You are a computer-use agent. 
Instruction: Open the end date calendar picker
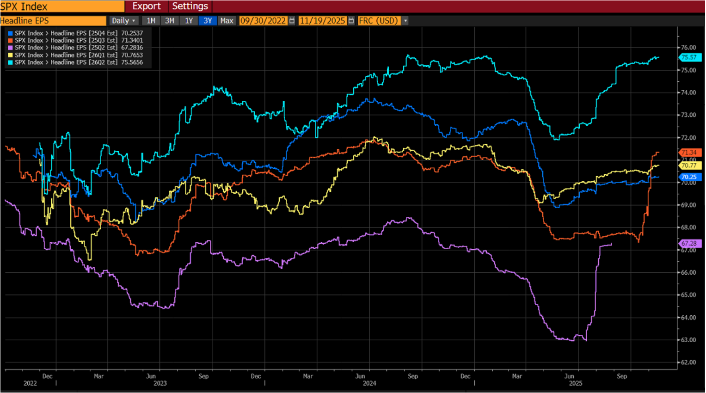[x=351, y=21]
